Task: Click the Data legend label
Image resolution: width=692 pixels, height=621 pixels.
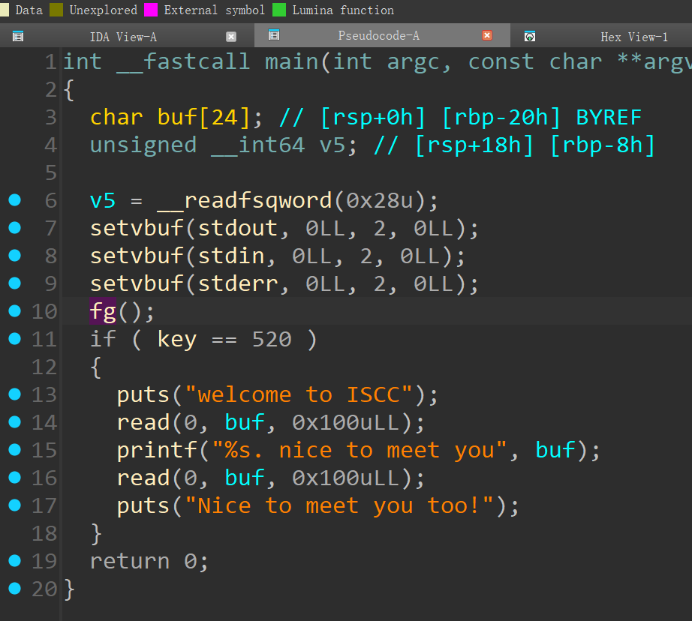Action: tap(29, 10)
